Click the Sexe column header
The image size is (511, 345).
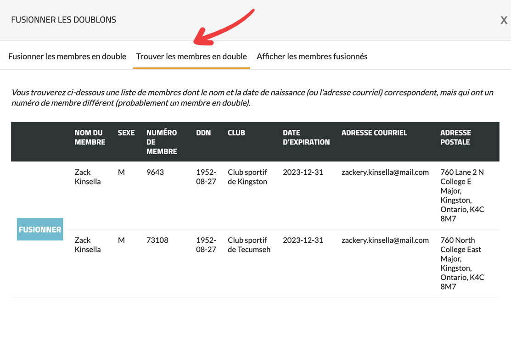tap(126, 133)
